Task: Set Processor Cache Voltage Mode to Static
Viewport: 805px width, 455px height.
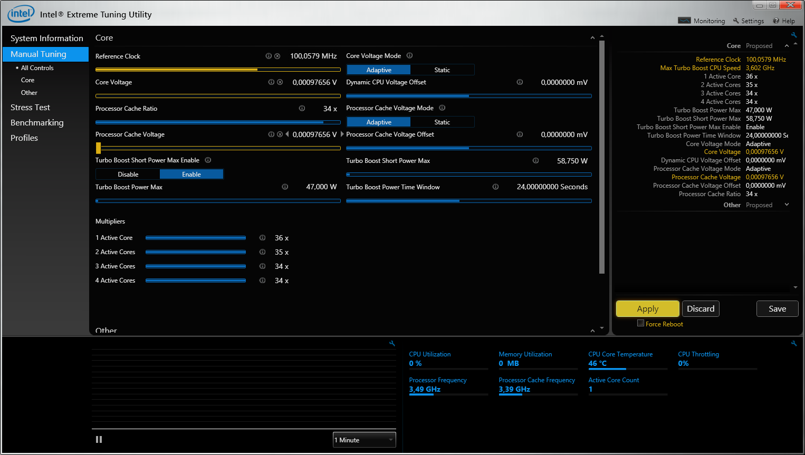Action: [x=442, y=122]
